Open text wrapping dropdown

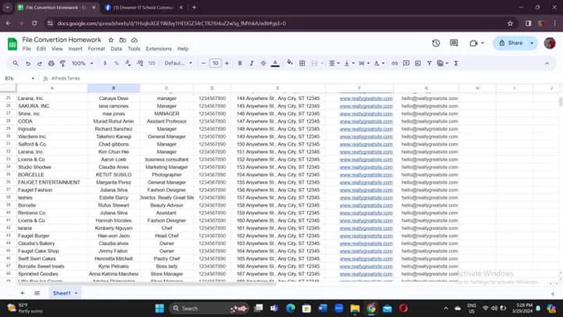[x=363, y=63]
